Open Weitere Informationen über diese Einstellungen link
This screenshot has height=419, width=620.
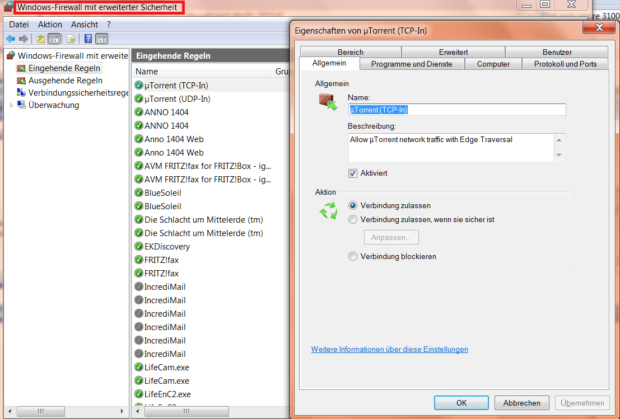(x=389, y=350)
